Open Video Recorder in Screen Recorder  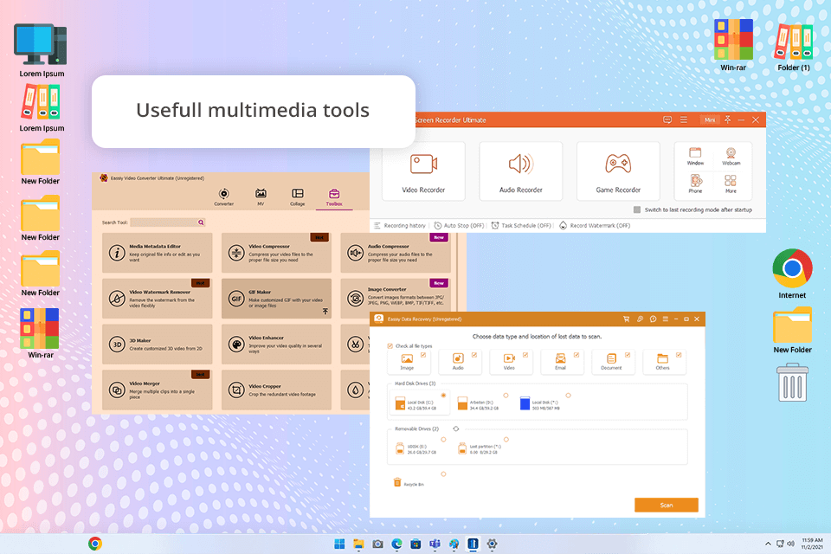click(423, 171)
